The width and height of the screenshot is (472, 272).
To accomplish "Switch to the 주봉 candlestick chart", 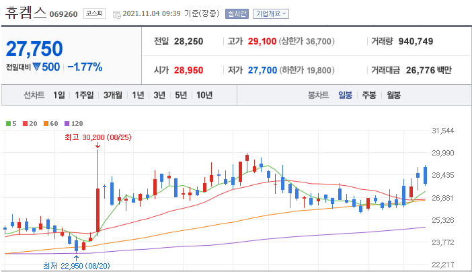I will 369,96.
